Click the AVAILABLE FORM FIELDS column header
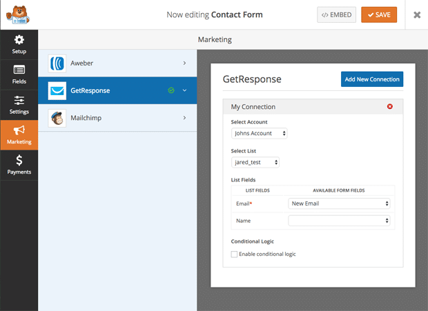Image resolution: width=428 pixels, height=311 pixels. click(339, 190)
